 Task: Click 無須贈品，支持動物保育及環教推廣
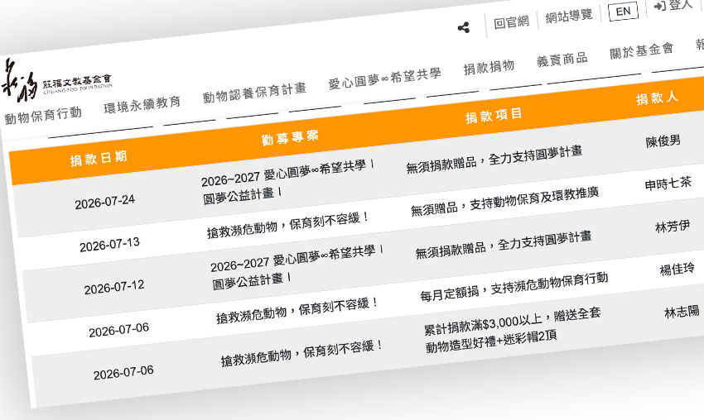point(504,202)
